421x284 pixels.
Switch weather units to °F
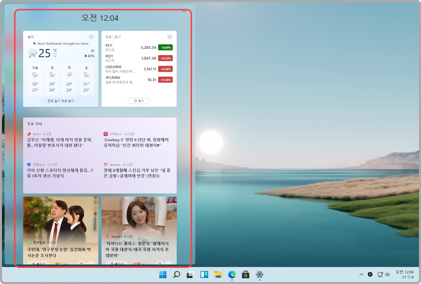55,57
